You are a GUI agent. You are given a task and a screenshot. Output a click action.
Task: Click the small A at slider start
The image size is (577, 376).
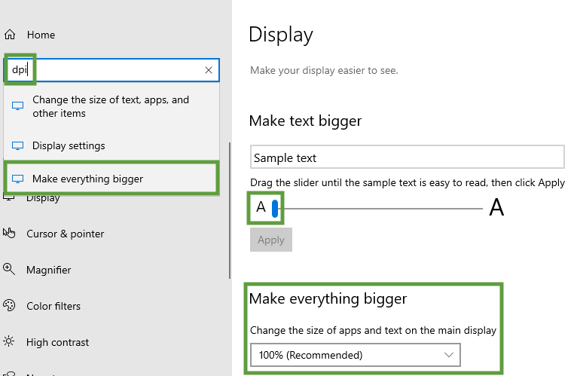[x=261, y=208]
